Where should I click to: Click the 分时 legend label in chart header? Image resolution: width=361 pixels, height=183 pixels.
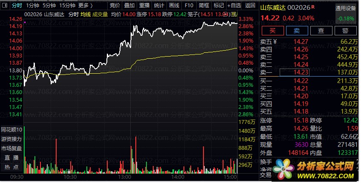click(x=74, y=14)
